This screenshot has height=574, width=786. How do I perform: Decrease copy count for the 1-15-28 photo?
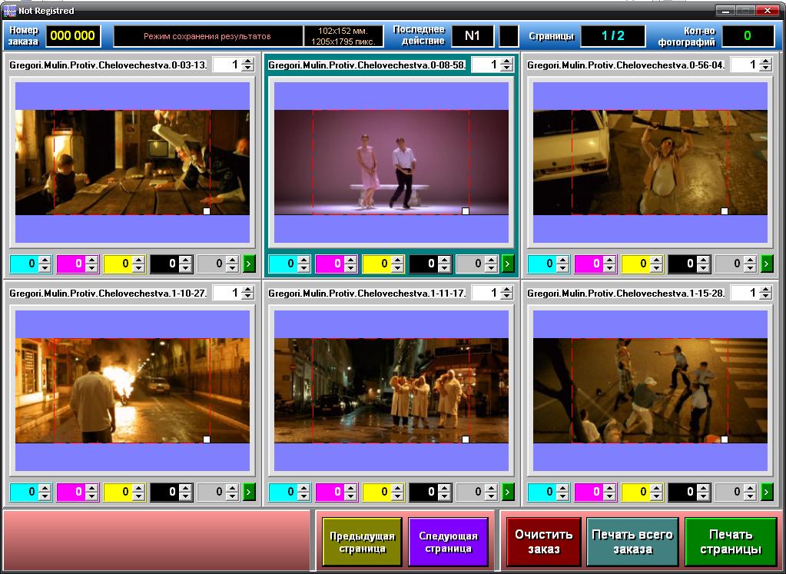click(765, 297)
